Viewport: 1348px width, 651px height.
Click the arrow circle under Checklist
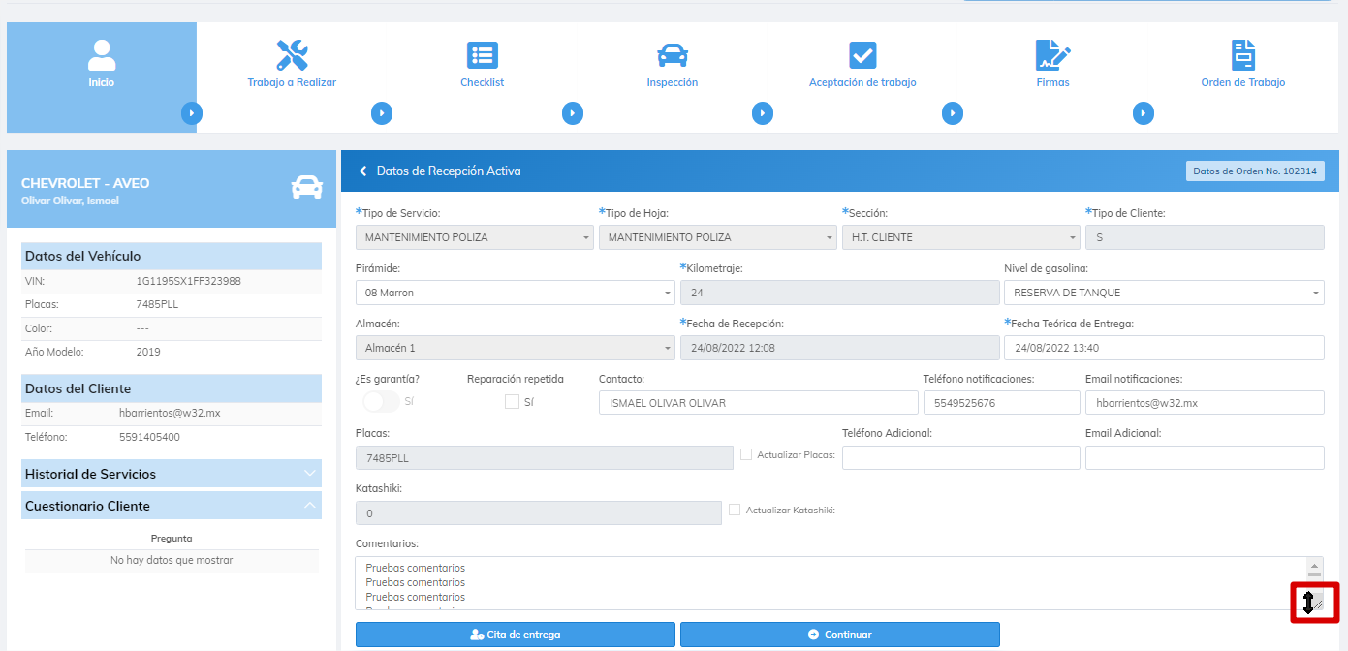[x=573, y=113]
